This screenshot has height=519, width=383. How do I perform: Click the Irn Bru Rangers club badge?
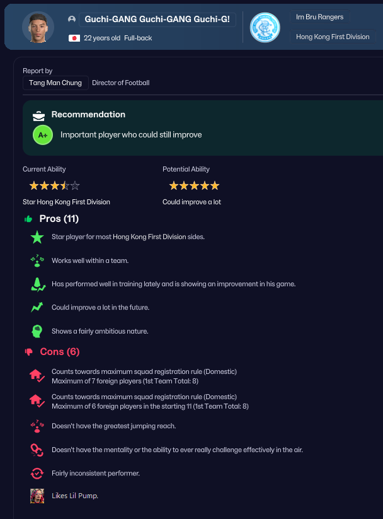265,28
